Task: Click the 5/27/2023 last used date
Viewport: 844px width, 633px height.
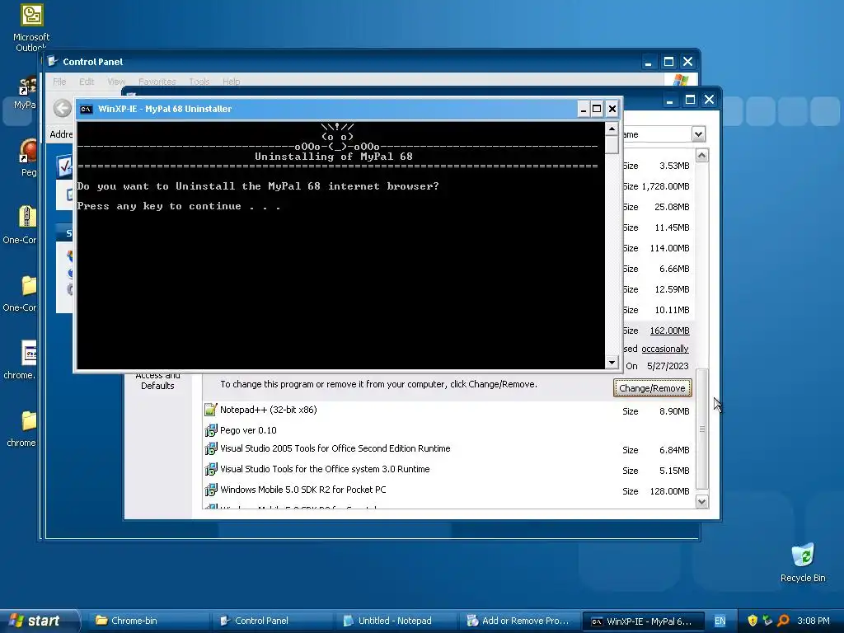Action: click(668, 366)
